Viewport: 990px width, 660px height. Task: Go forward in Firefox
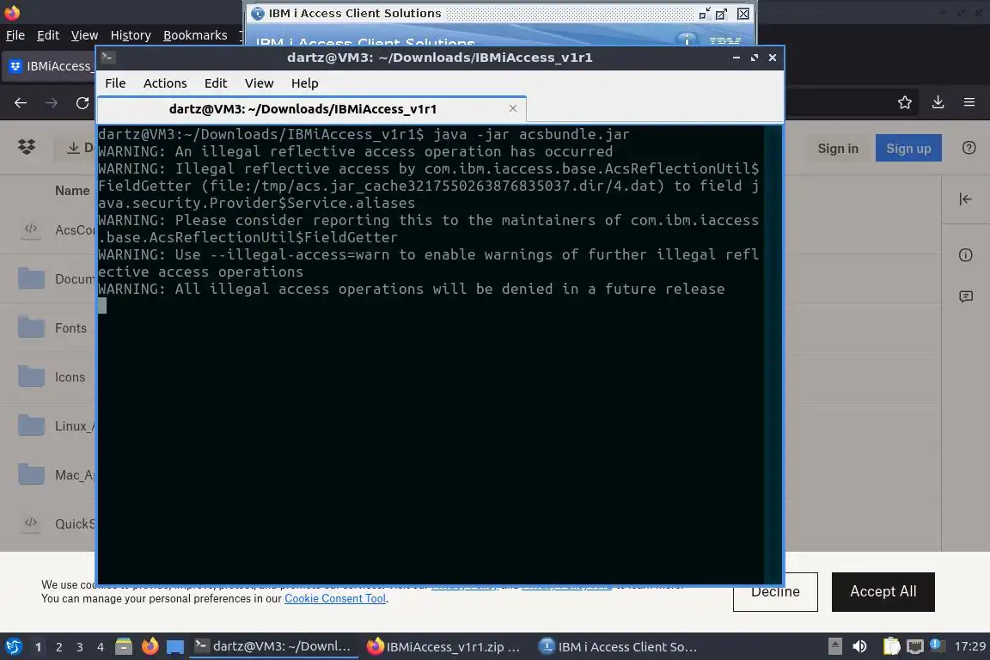tap(52, 102)
